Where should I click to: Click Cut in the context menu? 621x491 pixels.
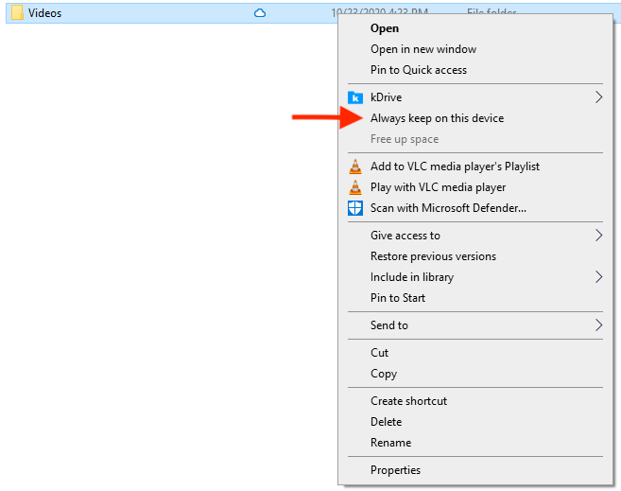coord(380,353)
